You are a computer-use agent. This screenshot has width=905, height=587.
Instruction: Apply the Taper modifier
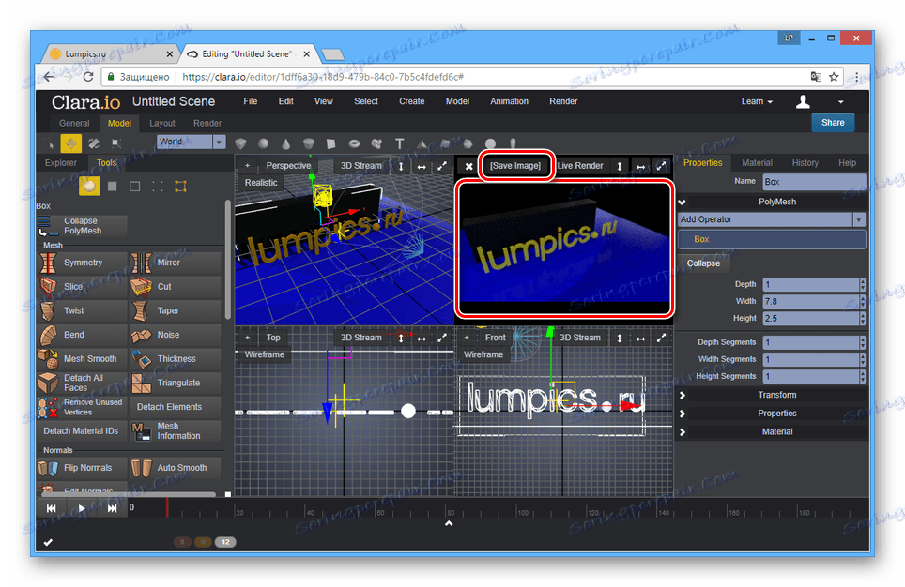pos(176,310)
